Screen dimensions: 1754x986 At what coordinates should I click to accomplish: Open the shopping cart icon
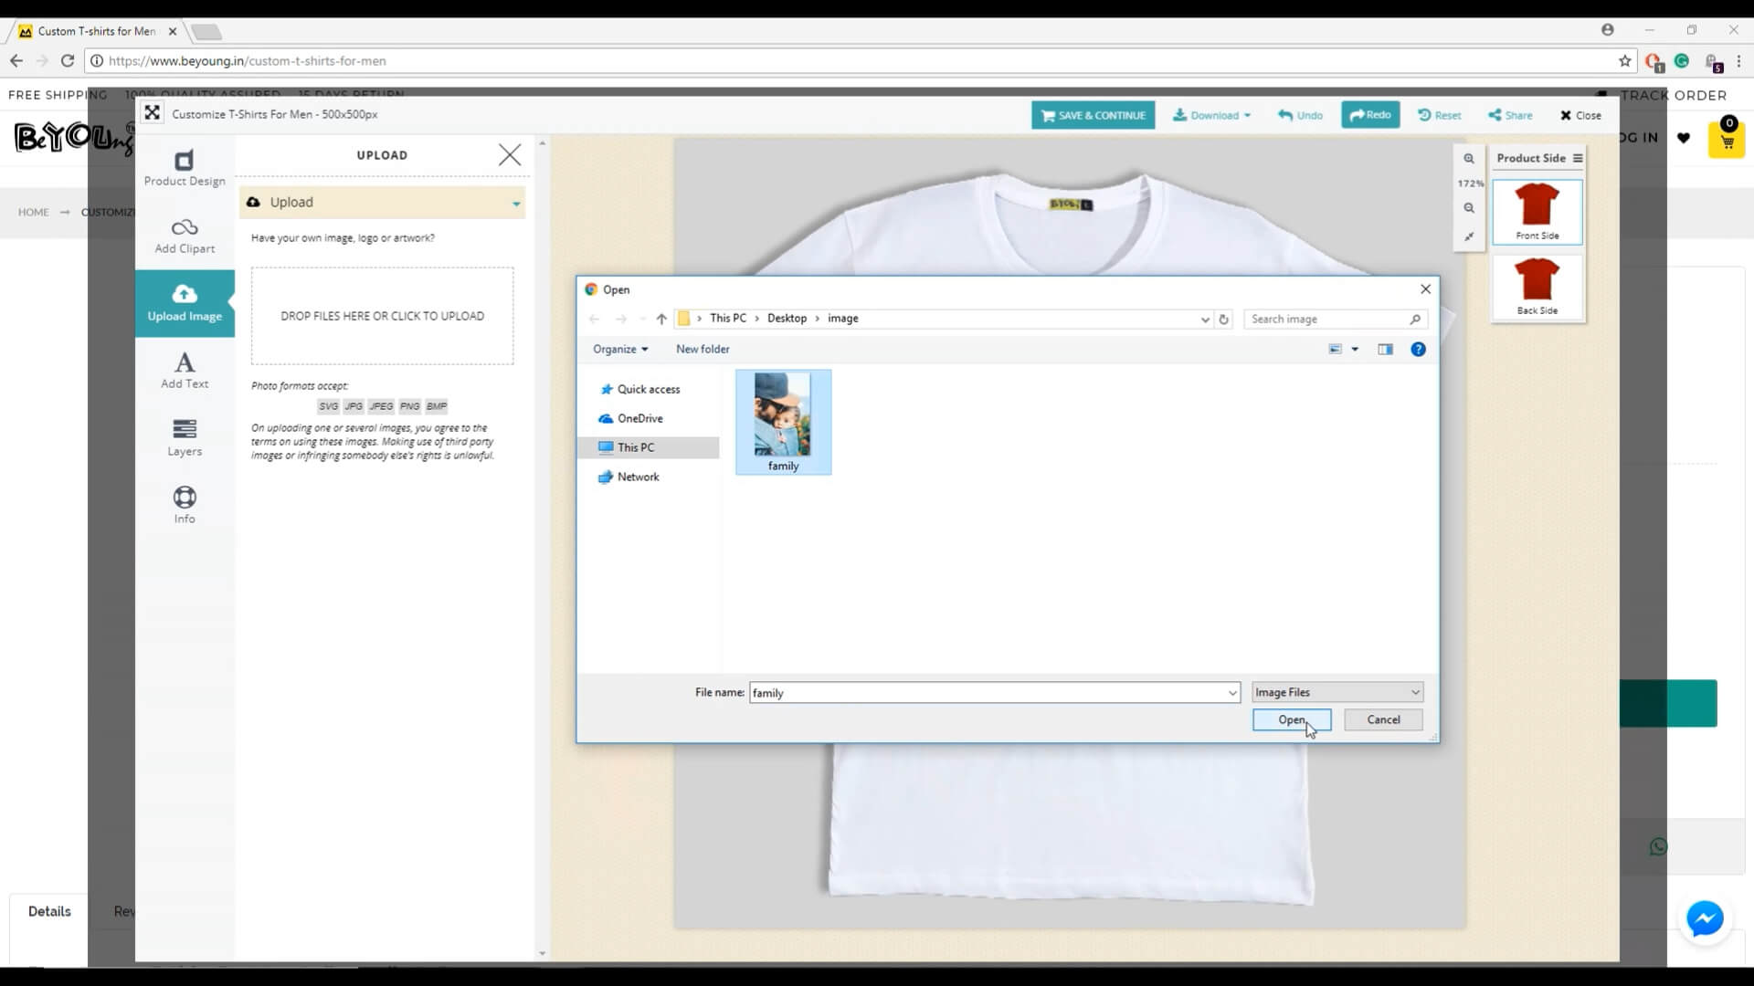(x=1727, y=141)
